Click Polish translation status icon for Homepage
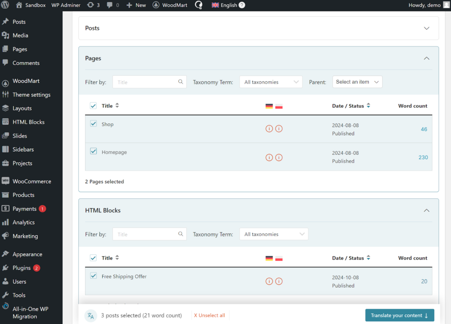The height and width of the screenshot is (324, 451). coord(279,157)
